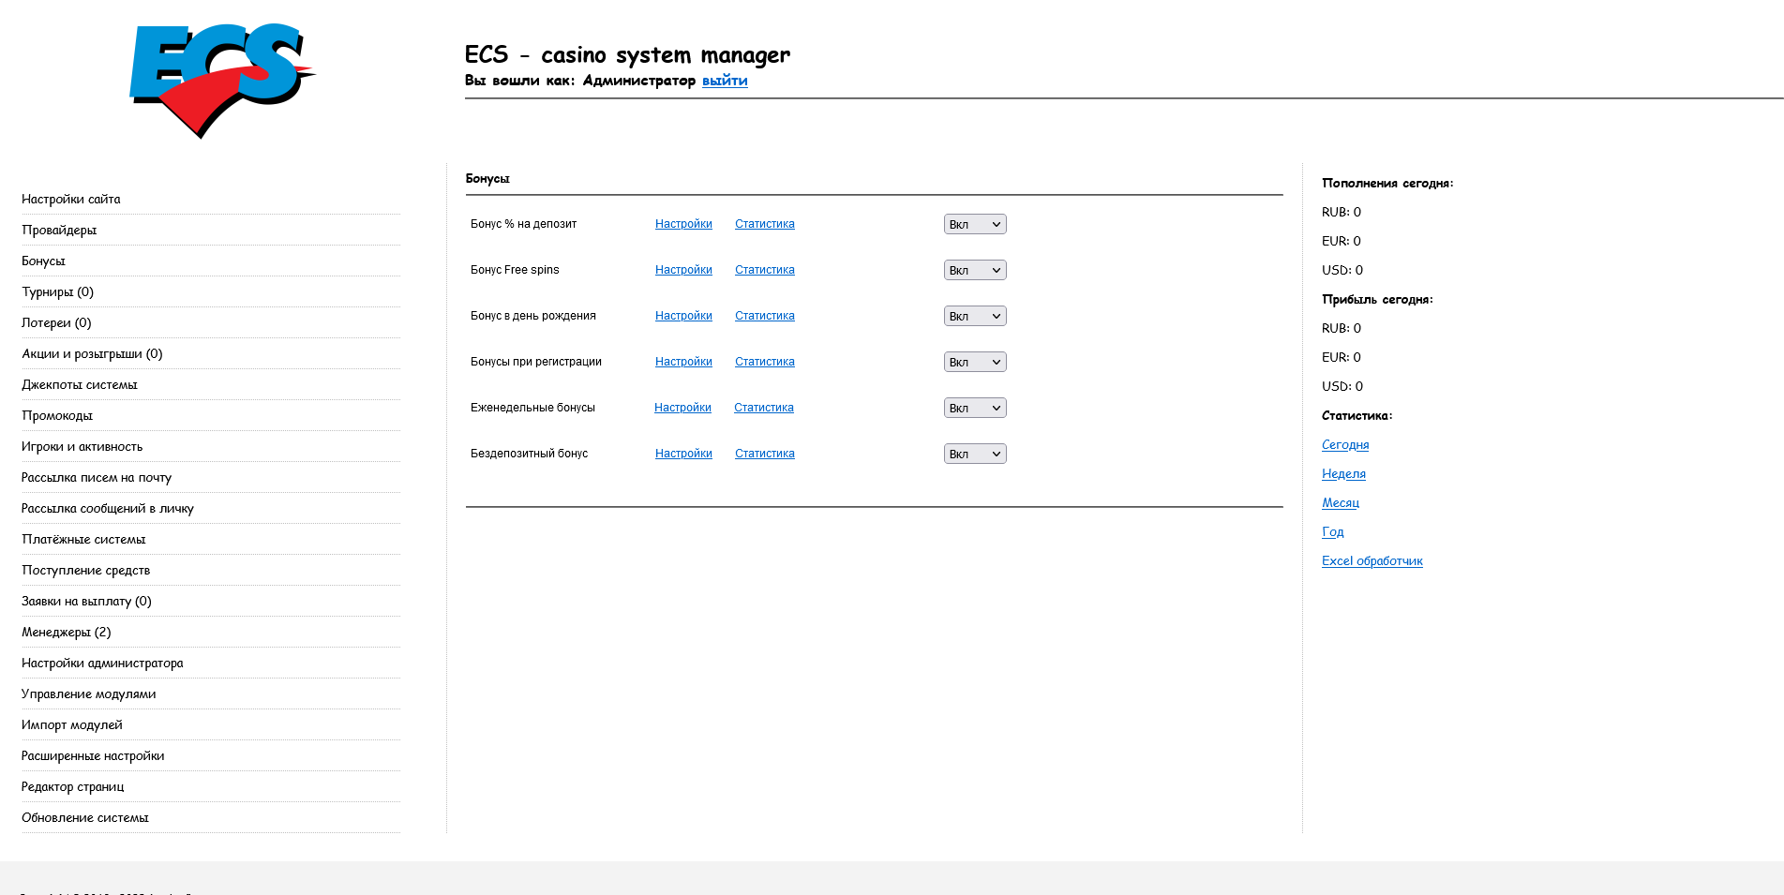Open Редактор страниц menu entry
Image resolution: width=1784 pixels, height=895 pixels.
pos(73,786)
